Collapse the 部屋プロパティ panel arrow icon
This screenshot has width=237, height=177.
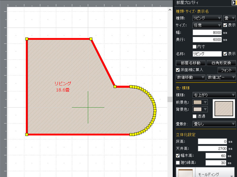point(233,3)
